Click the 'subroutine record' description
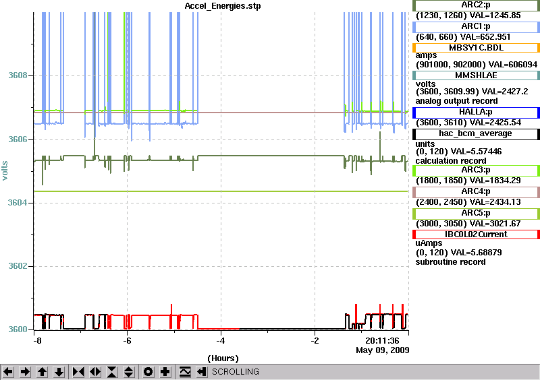Viewport: 540px width, 380px height. (x=450, y=262)
